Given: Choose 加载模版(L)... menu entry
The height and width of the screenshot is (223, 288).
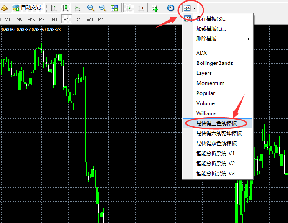Looking at the screenshot, I should pyautogui.click(x=218, y=29).
